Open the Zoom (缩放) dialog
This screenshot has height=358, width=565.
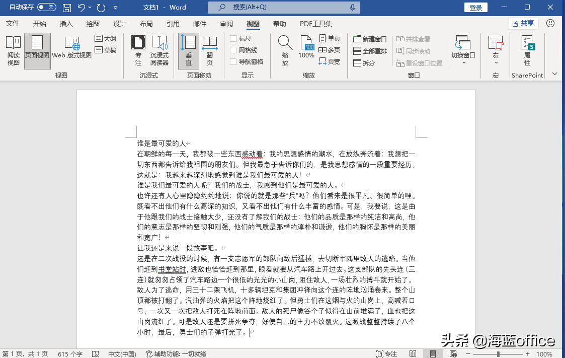(x=285, y=51)
